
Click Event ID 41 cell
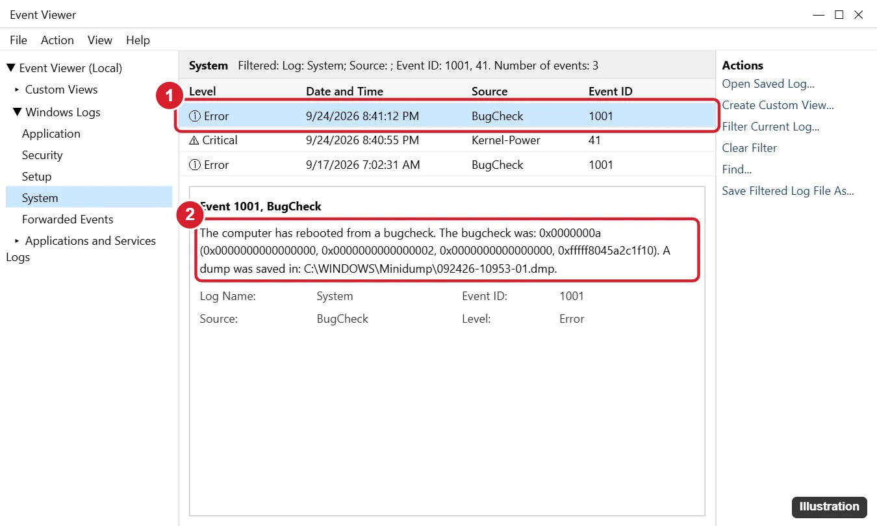click(x=594, y=140)
